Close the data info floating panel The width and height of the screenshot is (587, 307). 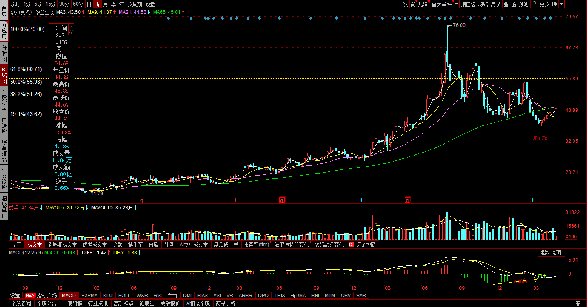(71, 26)
